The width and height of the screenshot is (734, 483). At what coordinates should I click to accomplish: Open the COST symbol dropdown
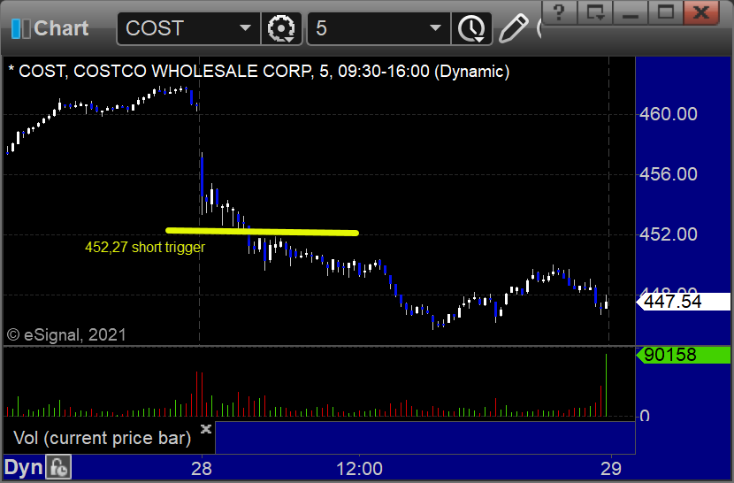coord(245,28)
